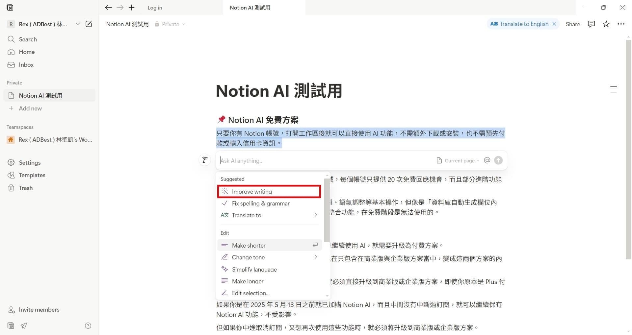Click the Share button
Image resolution: width=632 pixels, height=335 pixels.
pyautogui.click(x=572, y=24)
